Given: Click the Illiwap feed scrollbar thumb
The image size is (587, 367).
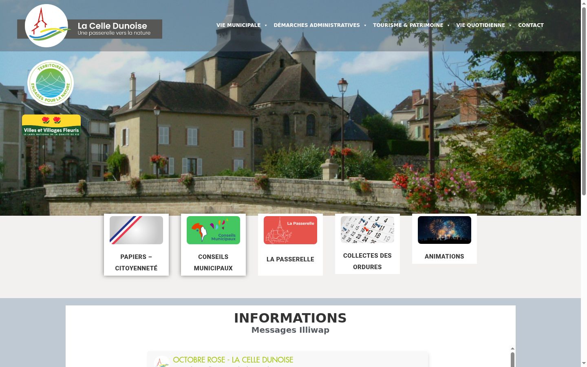Looking at the screenshot, I should click(x=512, y=360).
